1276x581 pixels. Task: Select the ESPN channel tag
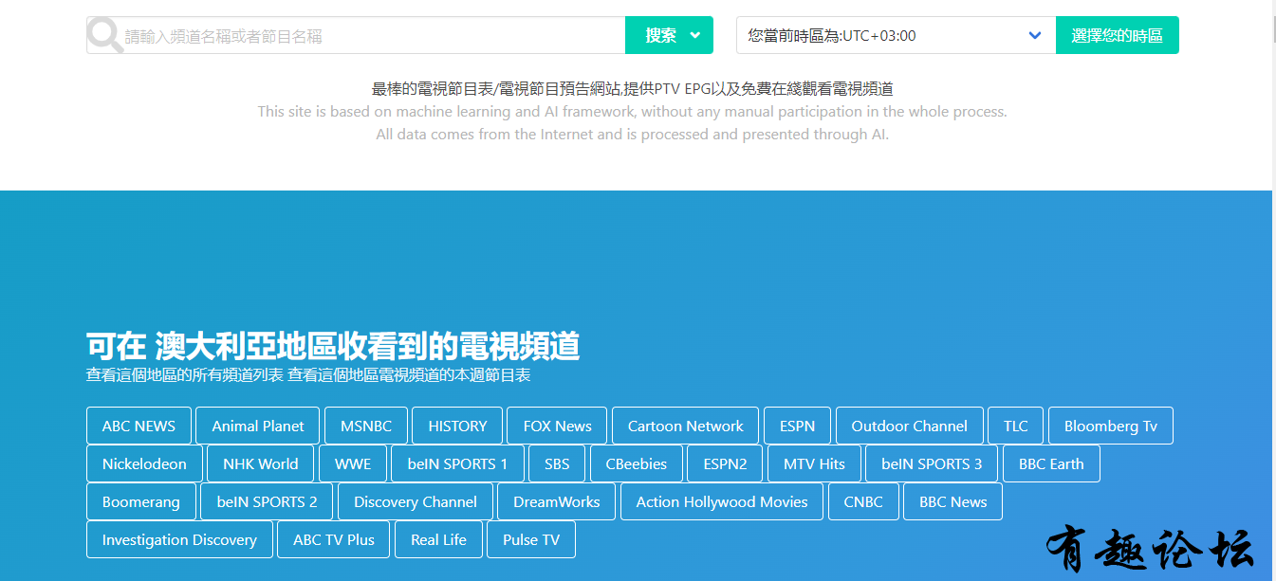pos(798,426)
